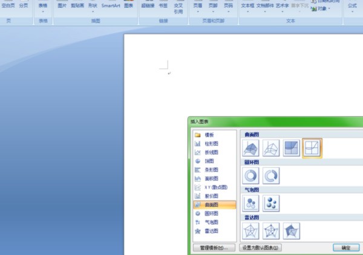Open the 艺术字 WordArt dropdown
The height and width of the screenshot is (255, 363).
[x=282, y=7]
